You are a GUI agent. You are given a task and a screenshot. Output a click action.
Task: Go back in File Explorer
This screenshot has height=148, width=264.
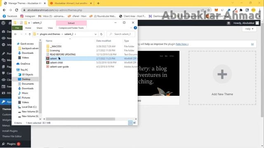click(16, 34)
